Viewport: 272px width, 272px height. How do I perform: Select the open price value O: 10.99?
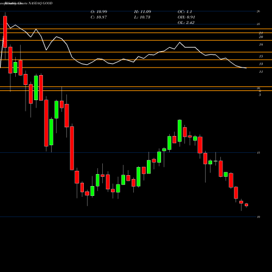99,12
